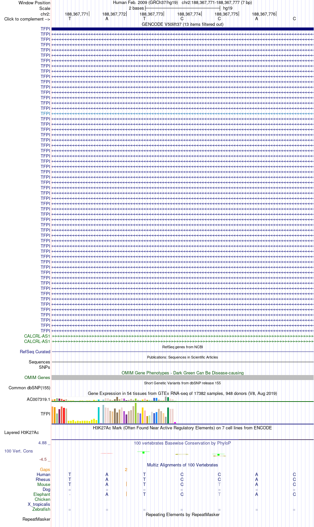Click the lower CALCRL-AS1 transcript label
Screen dimensions: 314x527
(x=37, y=341)
